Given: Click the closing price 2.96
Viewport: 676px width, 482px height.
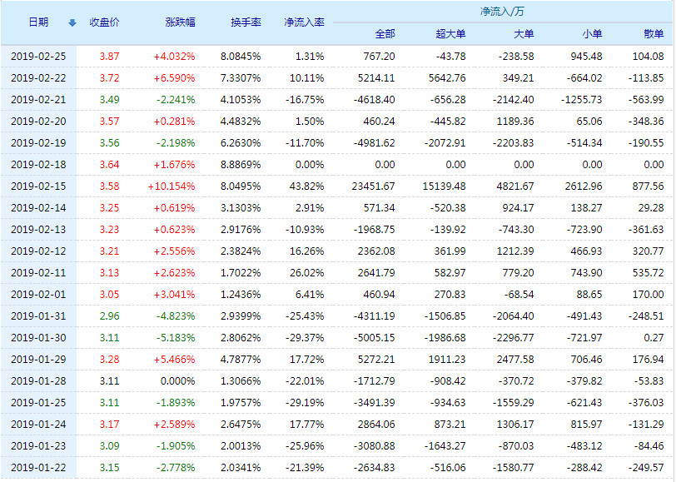Looking at the screenshot, I should point(110,316).
